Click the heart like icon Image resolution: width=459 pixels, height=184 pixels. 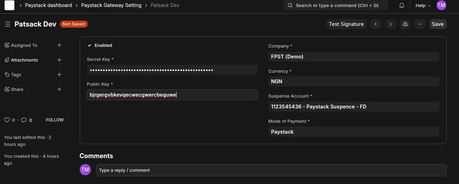[7, 120]
